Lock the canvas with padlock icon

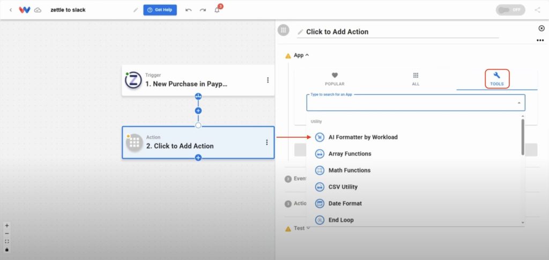coord(6,249)
